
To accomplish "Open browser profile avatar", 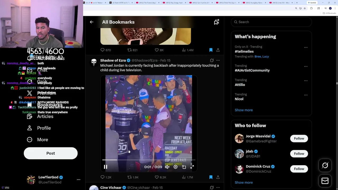I will click(330, 8).
